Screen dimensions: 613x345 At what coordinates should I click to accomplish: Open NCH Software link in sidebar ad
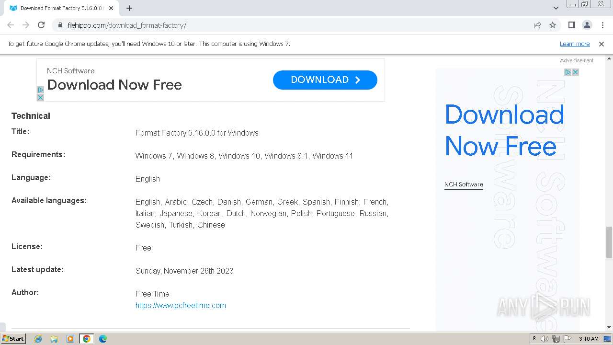click(464, 184)
